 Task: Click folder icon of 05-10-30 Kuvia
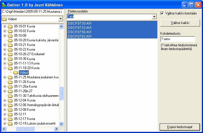(x=10, y=59)
